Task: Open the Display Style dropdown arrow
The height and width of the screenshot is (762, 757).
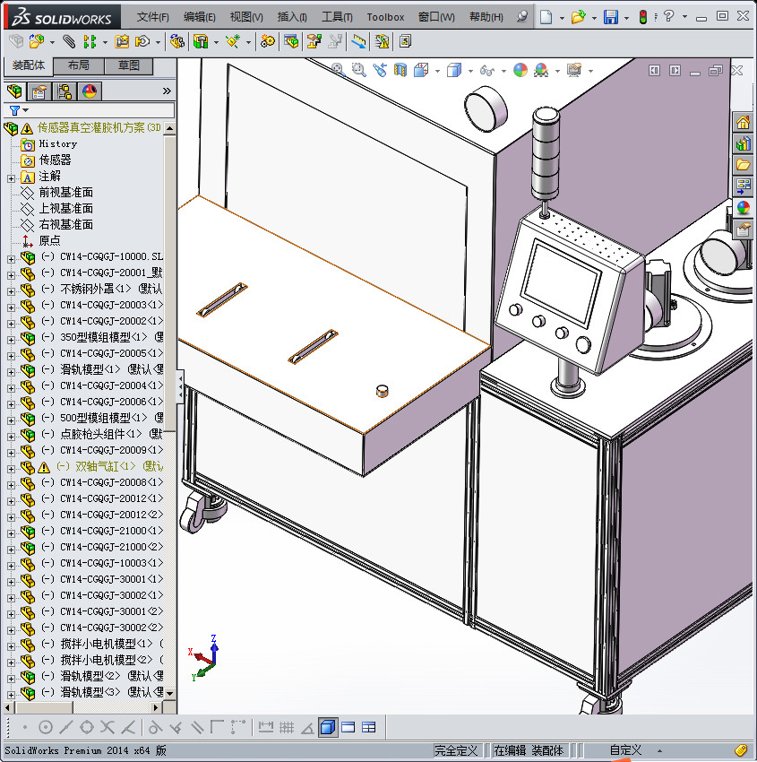Action: [470, 71]
